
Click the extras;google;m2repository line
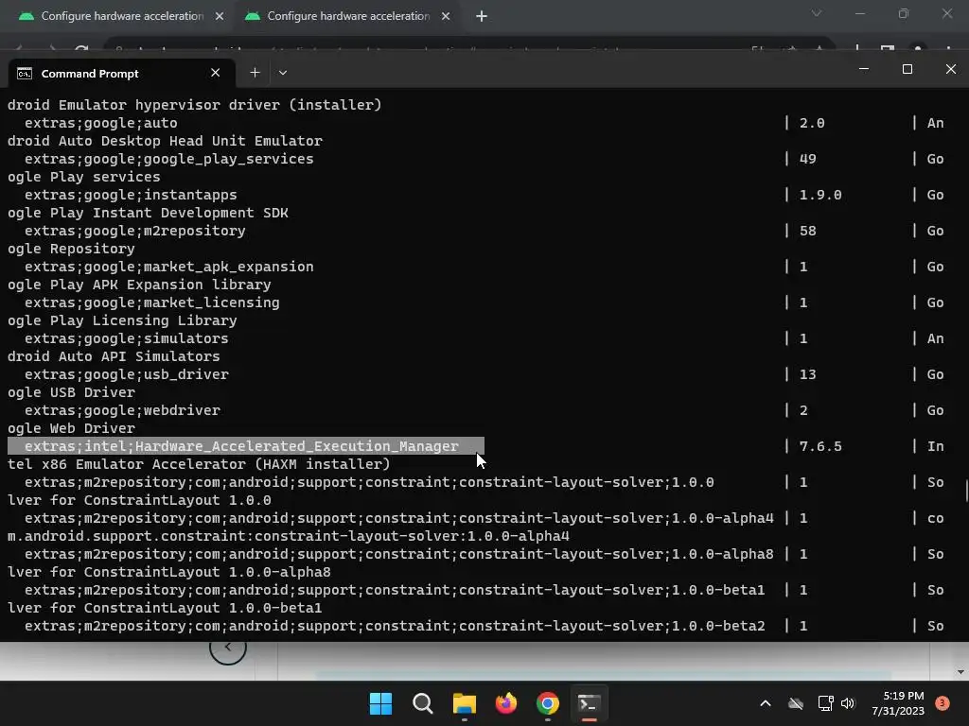coord(134,231)
